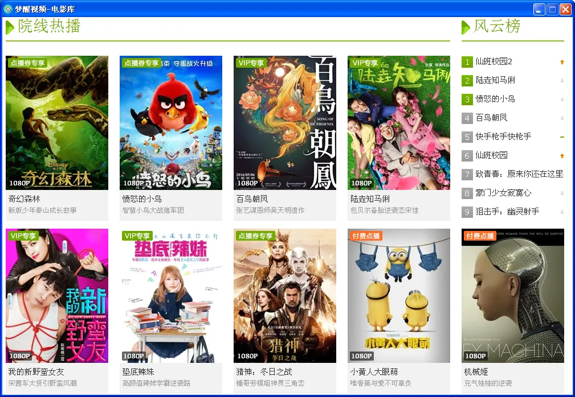The height and width of the screenshot is (397, 575).
Task: Click the green arrow beside 院线热播
Action: (10, 27)
